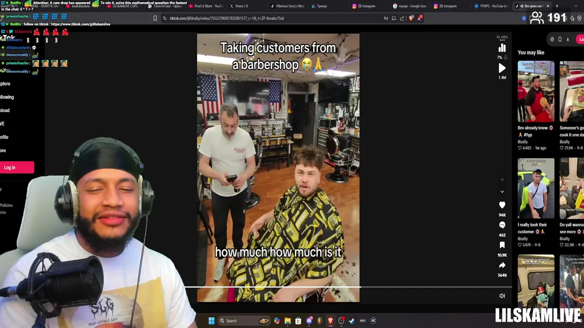Click the Windows taskbar Search box

[244, 321]
